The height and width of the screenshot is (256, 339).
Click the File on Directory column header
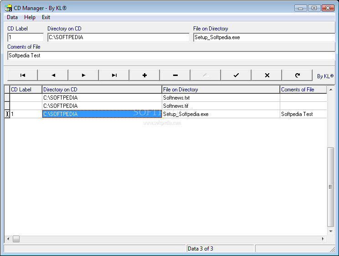pyautogui.click(x=221, y=90)
